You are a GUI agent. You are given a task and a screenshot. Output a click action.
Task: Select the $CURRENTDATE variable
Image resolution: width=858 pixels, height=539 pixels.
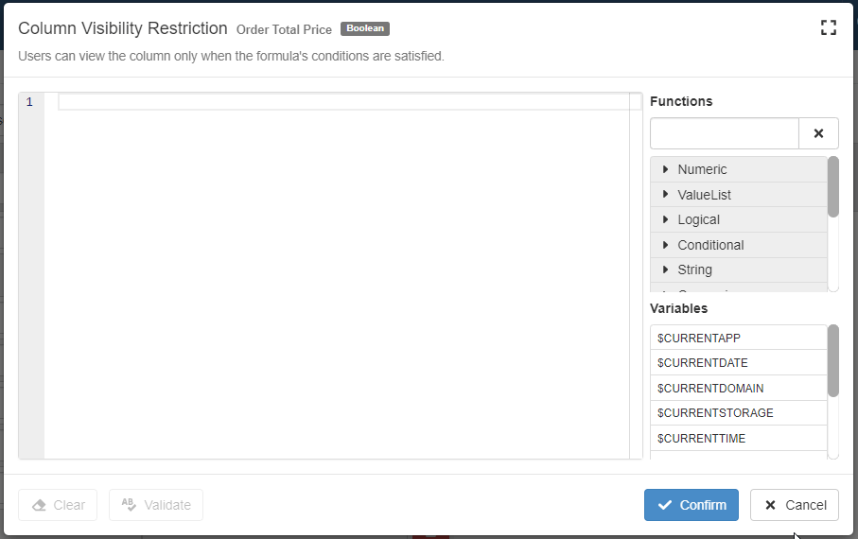click(702, 363)
